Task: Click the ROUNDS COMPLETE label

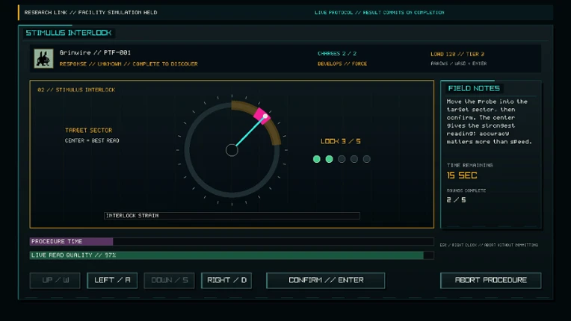Action: point(466,190)
